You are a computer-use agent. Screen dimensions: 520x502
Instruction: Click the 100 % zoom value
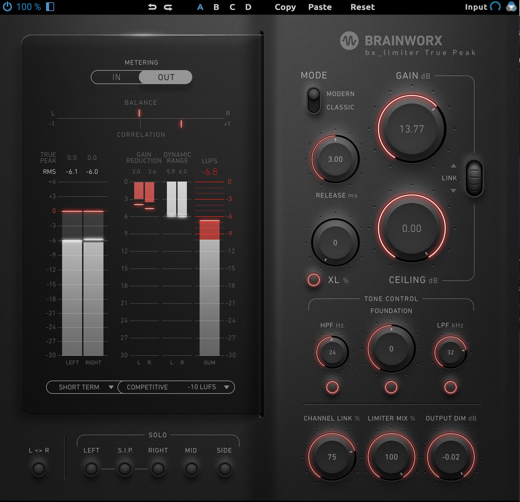point(29,7)
